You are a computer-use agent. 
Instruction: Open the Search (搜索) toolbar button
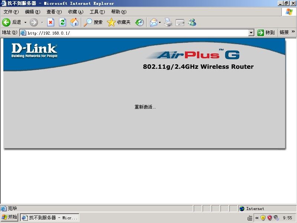click(x=93, y=22)
